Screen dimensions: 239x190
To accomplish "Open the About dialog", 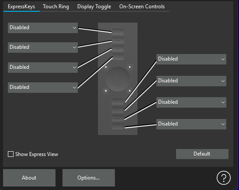I will pyautogui.click(x=29, y=178).
